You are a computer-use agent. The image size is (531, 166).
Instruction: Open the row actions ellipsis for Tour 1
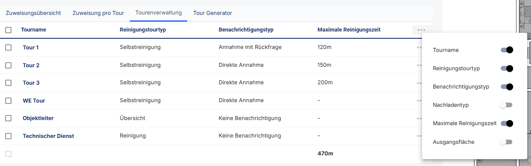(x=419, y=47)
